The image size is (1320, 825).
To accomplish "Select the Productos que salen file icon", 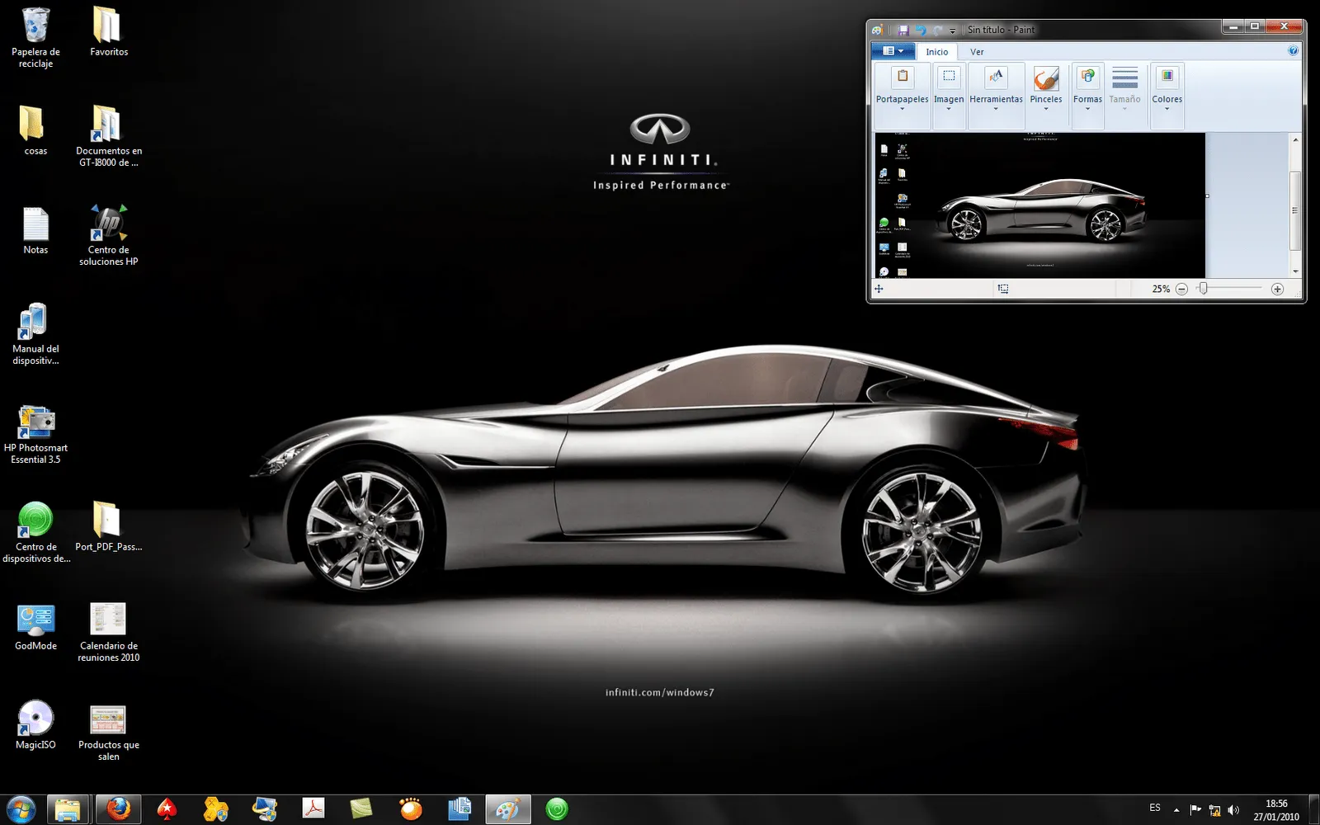I will 109,732.
